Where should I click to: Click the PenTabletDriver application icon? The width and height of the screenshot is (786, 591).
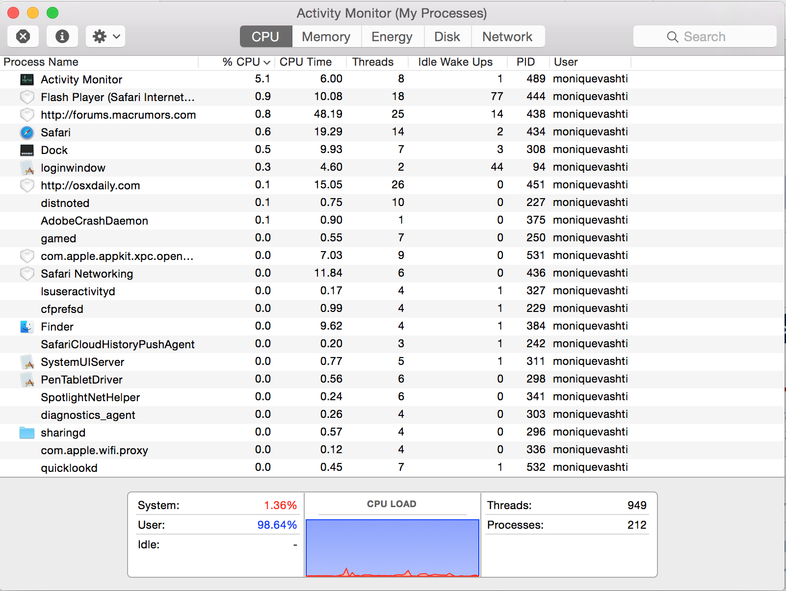(27, 380)
